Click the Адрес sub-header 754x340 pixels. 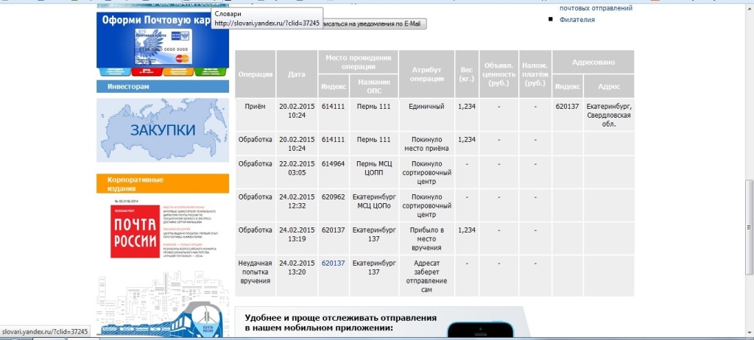pyautogui.click(x=609, y=86)
